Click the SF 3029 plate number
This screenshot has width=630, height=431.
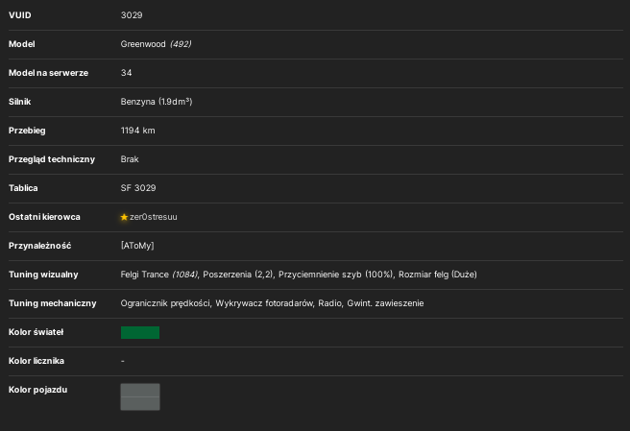point(138,188)
